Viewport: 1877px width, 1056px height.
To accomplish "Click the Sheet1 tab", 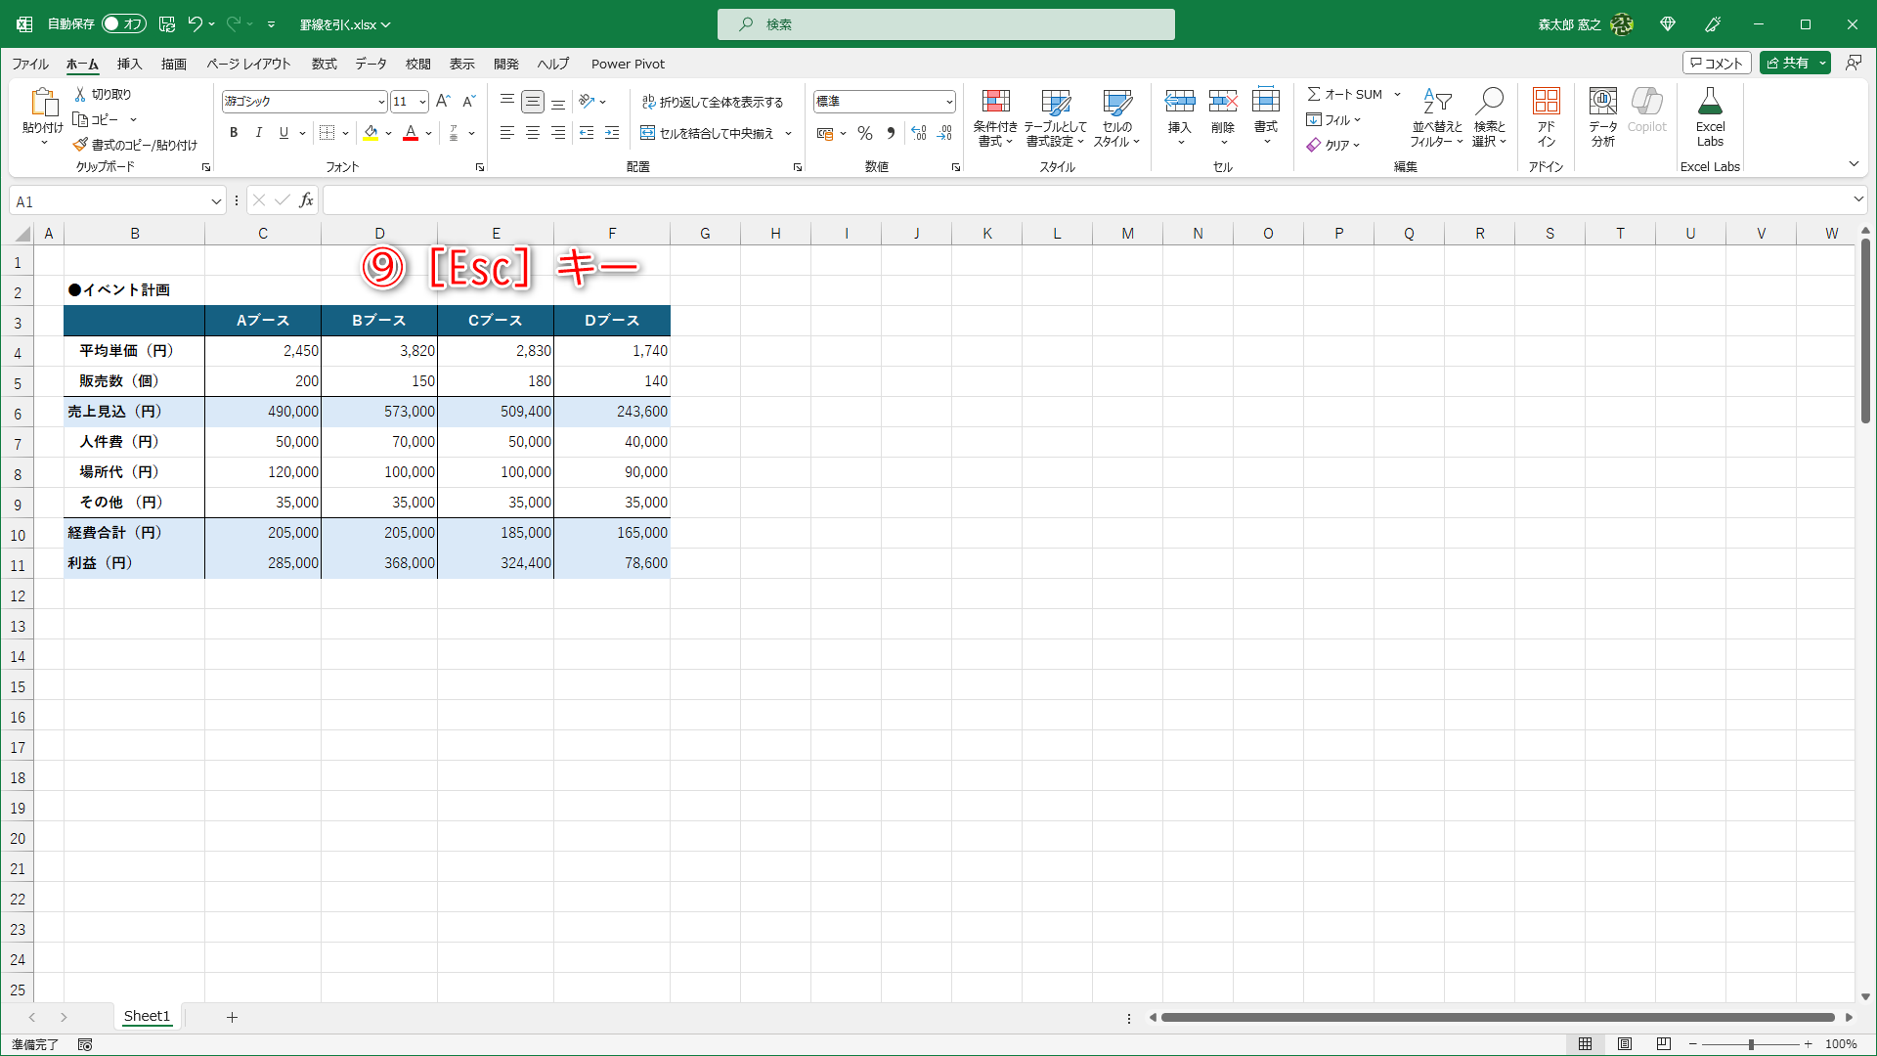I will click(147, 1016).
